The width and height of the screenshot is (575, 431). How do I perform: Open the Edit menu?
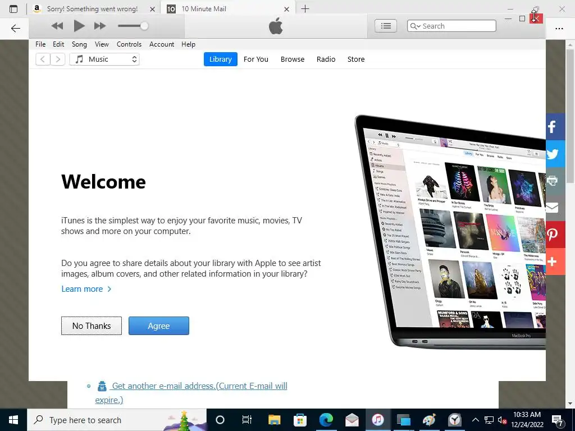pos(58,44)
